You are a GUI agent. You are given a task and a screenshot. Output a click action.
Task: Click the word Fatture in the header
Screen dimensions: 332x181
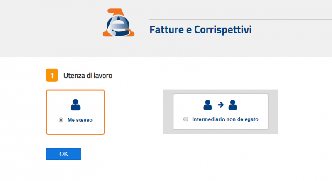pyautogui.click(x=167, y=29)
